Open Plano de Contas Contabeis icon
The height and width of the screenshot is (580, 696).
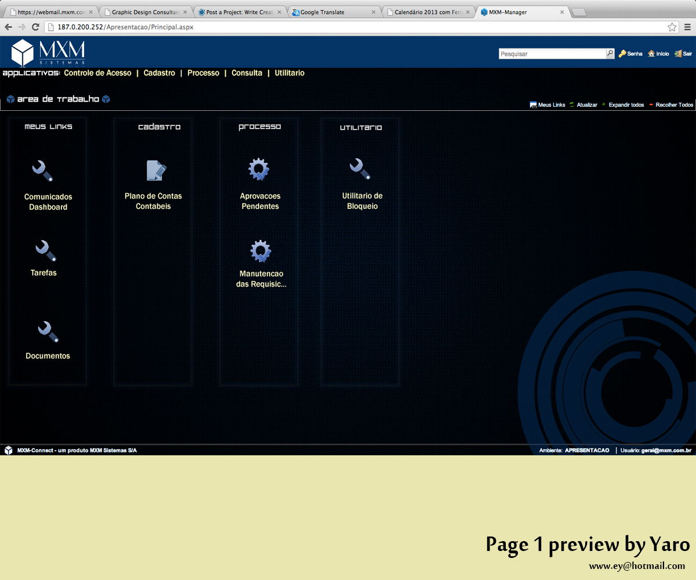click(x=156, y=171)
